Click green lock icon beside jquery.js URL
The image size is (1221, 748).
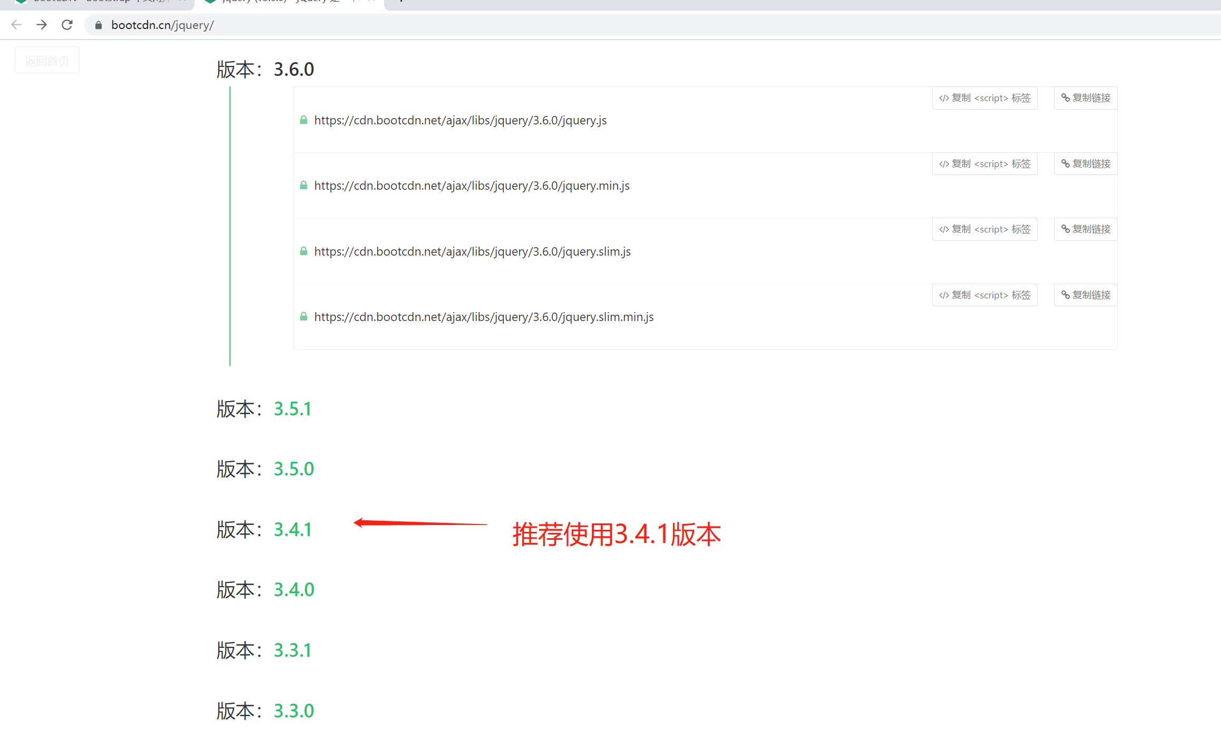pyautogui.click(x=304, y=120)
